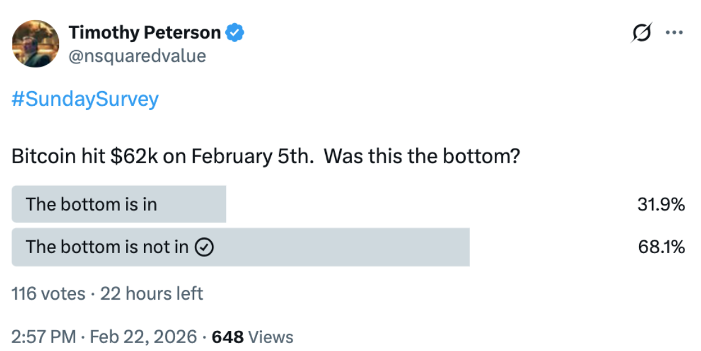The image size is (701, 351).
Task: Select the "The bottom is in" option text
Action: pyautogui.click(x=91, y=204)
